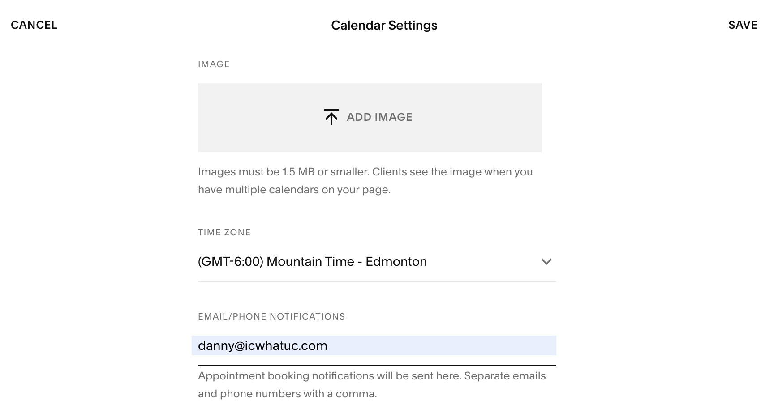Click the upload arrow icon
This screenshot has height=409, width=774.
(x=331, y=117)
